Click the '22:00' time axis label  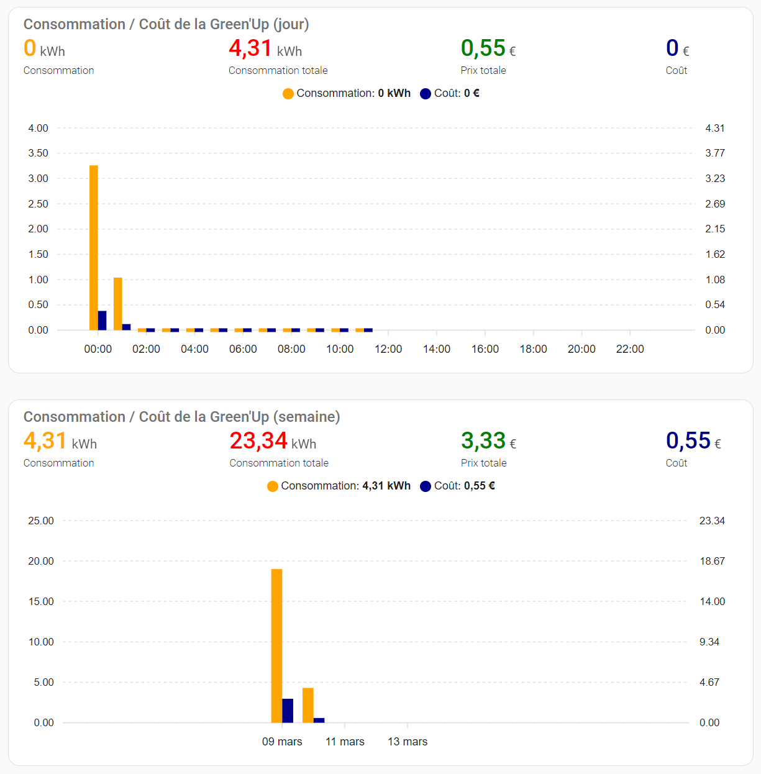(x=630, y=349)
